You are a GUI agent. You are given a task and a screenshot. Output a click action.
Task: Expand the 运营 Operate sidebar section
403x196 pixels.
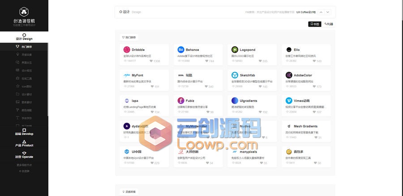24,155
